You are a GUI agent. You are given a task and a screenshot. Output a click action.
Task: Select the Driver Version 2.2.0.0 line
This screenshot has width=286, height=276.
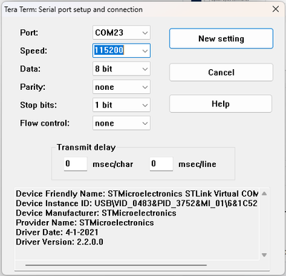[x=59, y=242]
